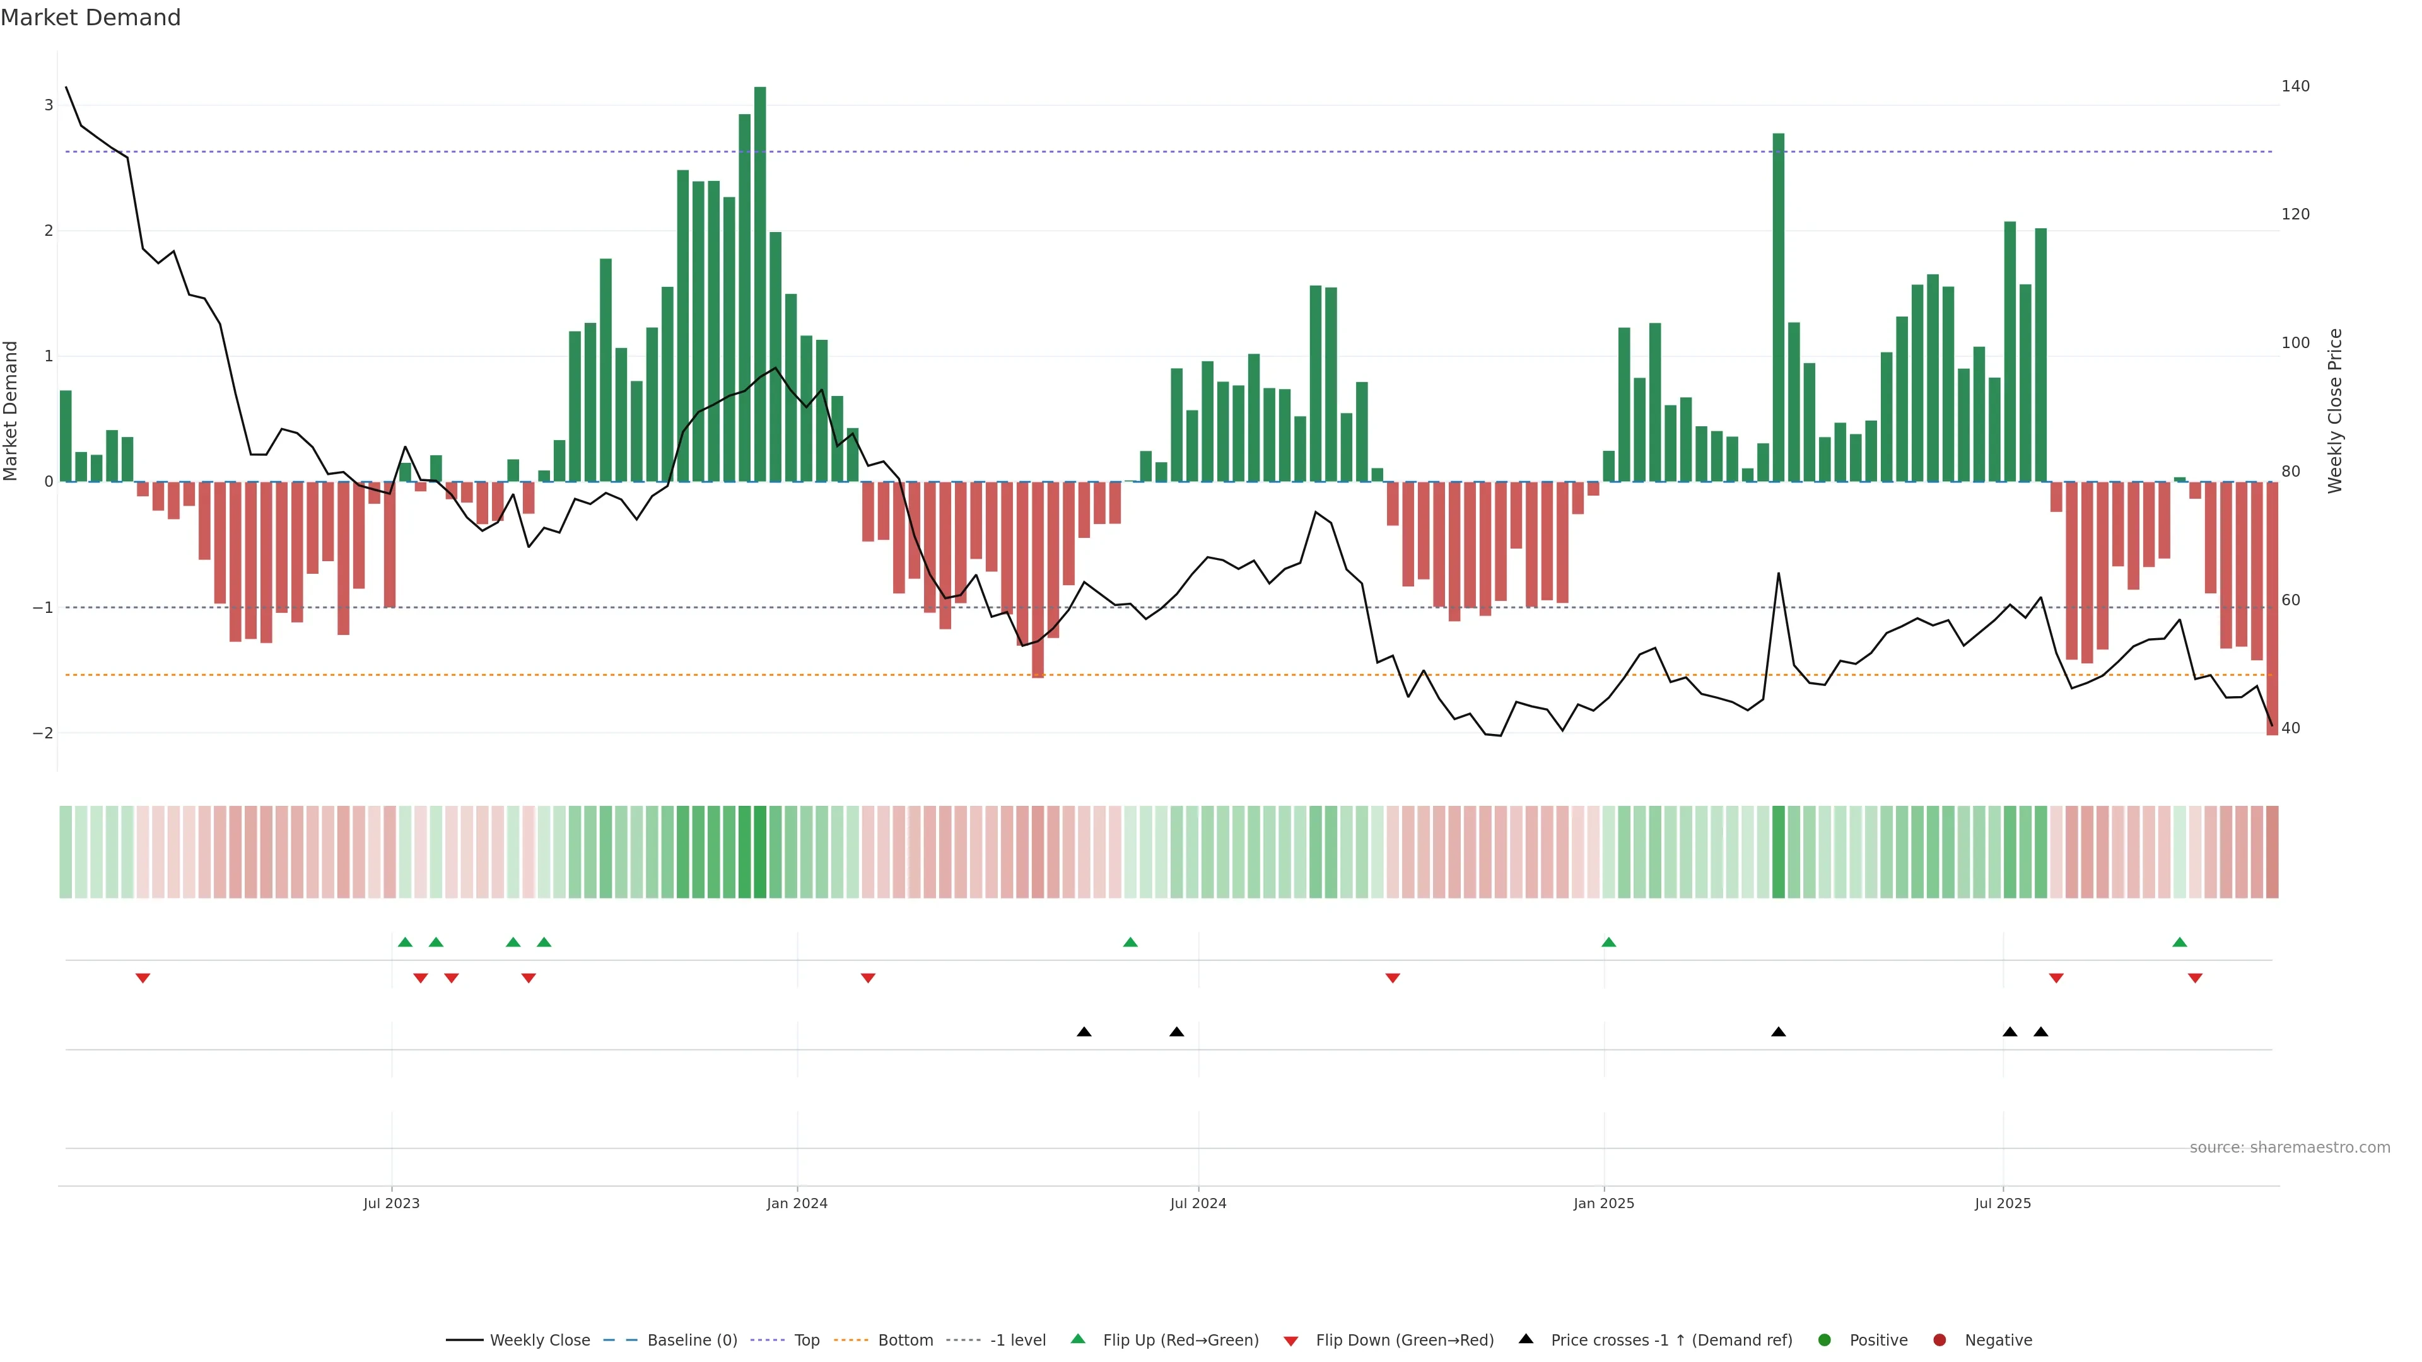2422x1362 pixels.
Task: Click black Price crosses -1 legend triangle
Action: [1526, 1339]
